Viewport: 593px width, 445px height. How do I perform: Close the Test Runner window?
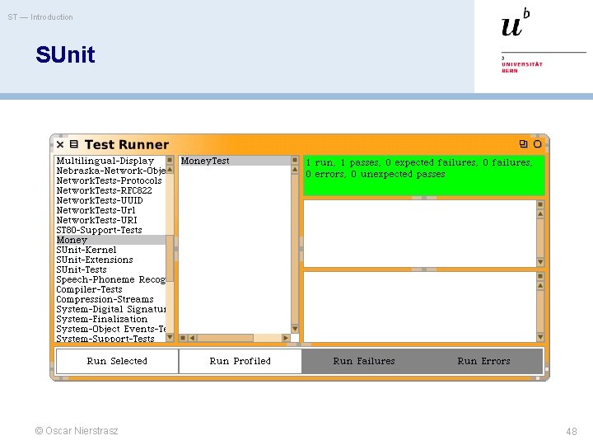coord(60,144)
